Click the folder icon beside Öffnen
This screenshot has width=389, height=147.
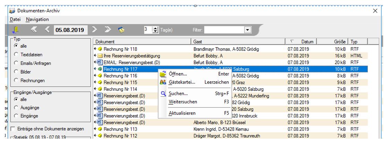tap(163, 74)
